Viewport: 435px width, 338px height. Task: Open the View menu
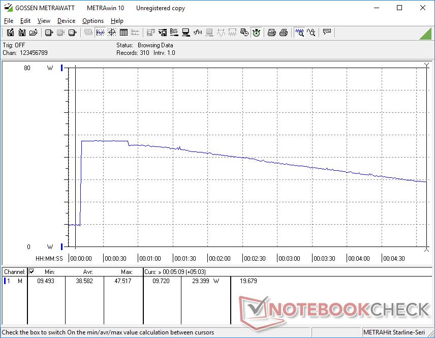pyautogui.click(x=44, y=21)
